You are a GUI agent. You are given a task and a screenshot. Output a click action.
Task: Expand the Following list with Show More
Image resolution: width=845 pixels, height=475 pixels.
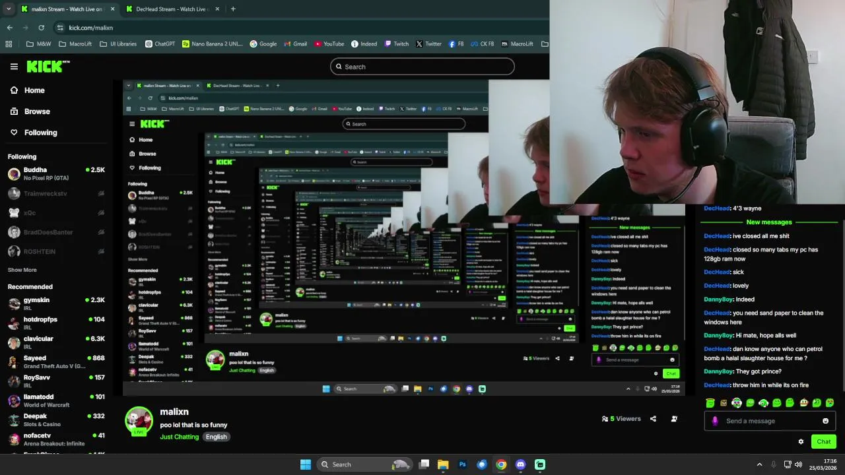pos(22,270)
